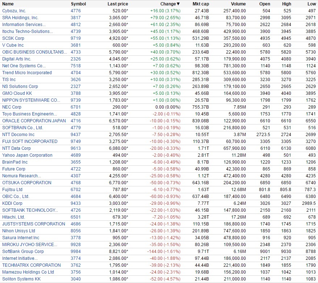The height and width of the screenshot is (283, 318).
Task: Open JUSTSYSTEMS CORPORATION link
Action: pyautogui.click(x=34, y=224)
